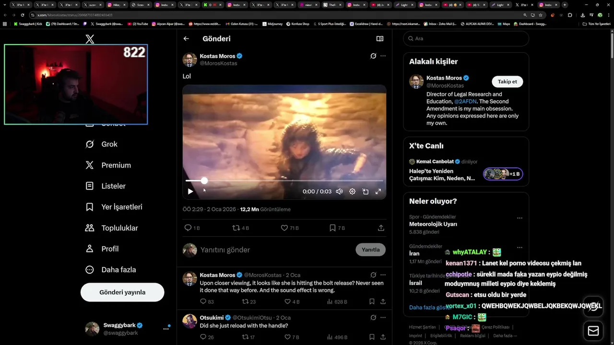Open more options on Kostas Moros's reply
614x345 pixels.
click(x=383, y=275)
